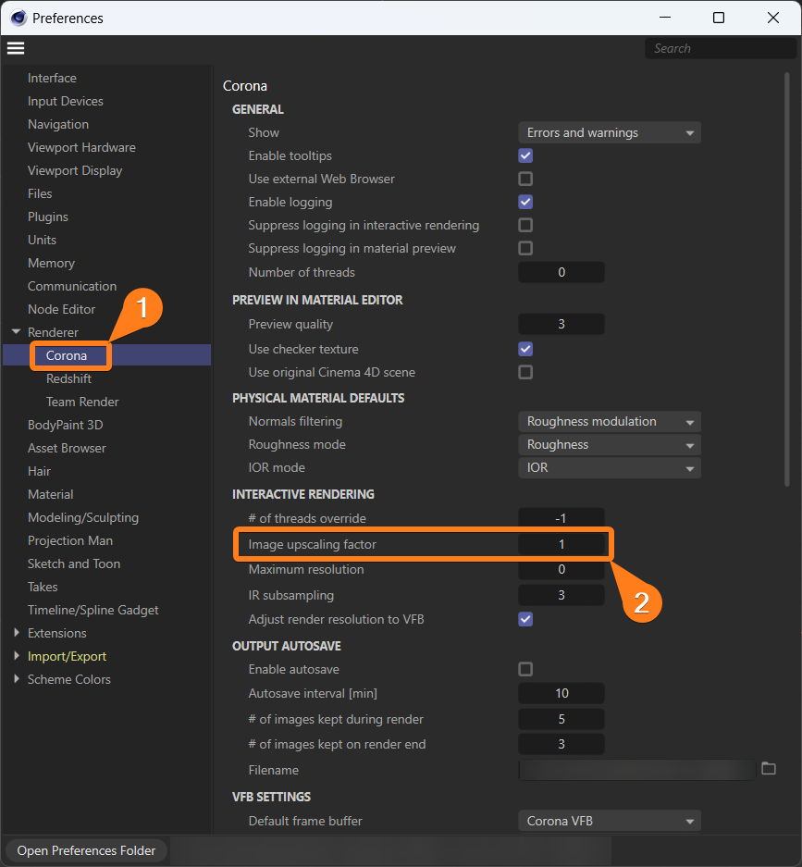This screenshot has width=802, height=867.
Task: Expand the Extensions group
Action: (16, 633)
